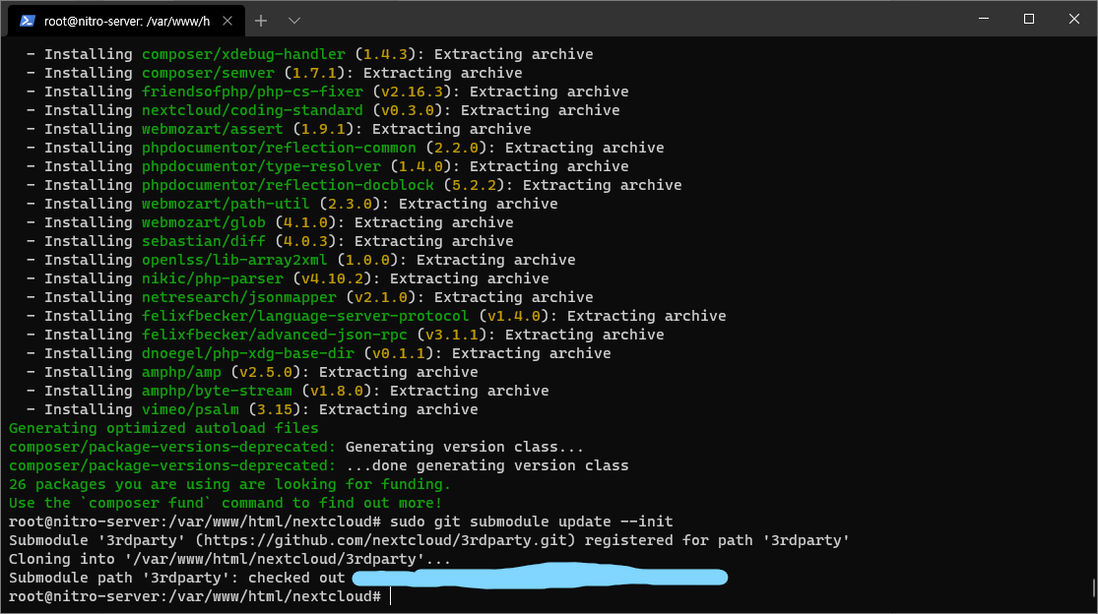The height and width of the screenshot is (614, 1098).
Task: Click the terminal scrollbar thumb
Action: pyautogui.click(x=1093, y=587)
